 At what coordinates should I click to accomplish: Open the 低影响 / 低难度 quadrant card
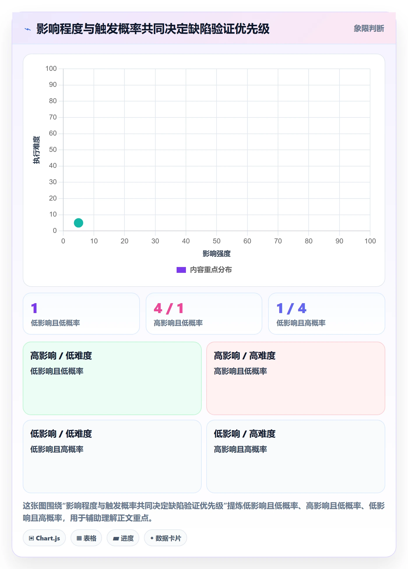pos(112,456)
